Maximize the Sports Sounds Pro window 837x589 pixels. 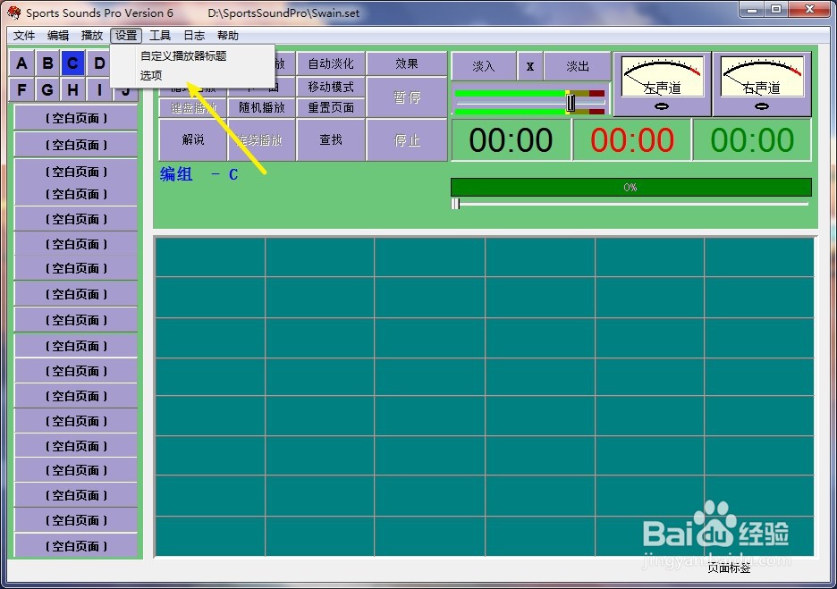(x=776, y=9)
